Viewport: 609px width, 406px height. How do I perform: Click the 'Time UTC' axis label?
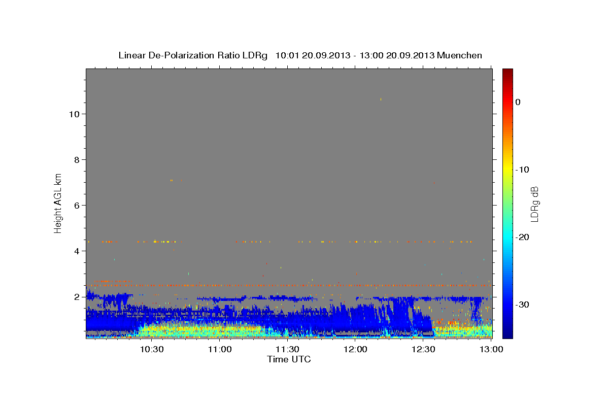pos(289,359)
